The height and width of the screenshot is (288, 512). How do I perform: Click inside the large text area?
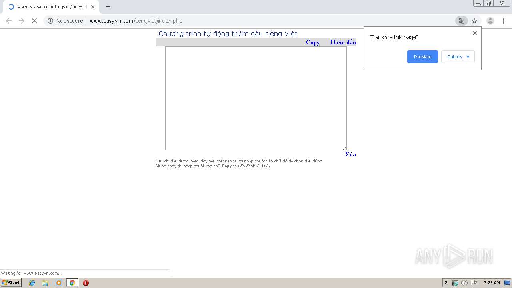click(x=256, y=98)
